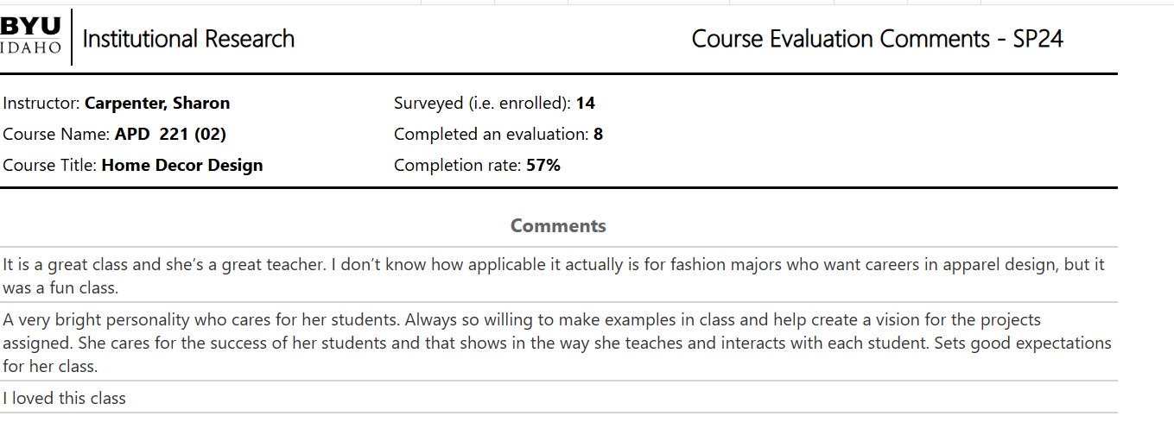Viewport: 1174px width, 435px height.
Task: Click the Course Evaluation Comments - SP24 title
Action: (x=878, y=39)
